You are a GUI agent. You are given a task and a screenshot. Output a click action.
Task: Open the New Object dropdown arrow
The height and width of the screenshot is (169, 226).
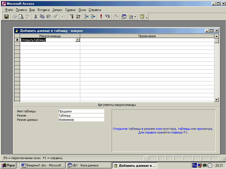pos(135,17)
